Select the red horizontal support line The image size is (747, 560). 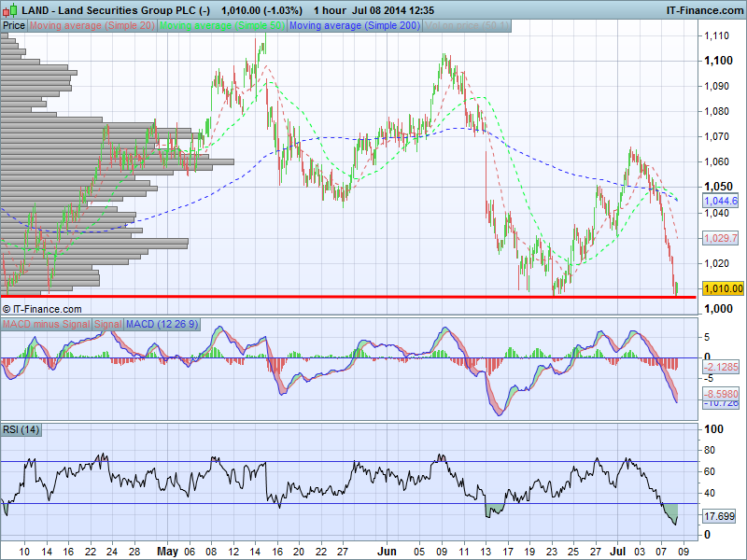[373, 297]
